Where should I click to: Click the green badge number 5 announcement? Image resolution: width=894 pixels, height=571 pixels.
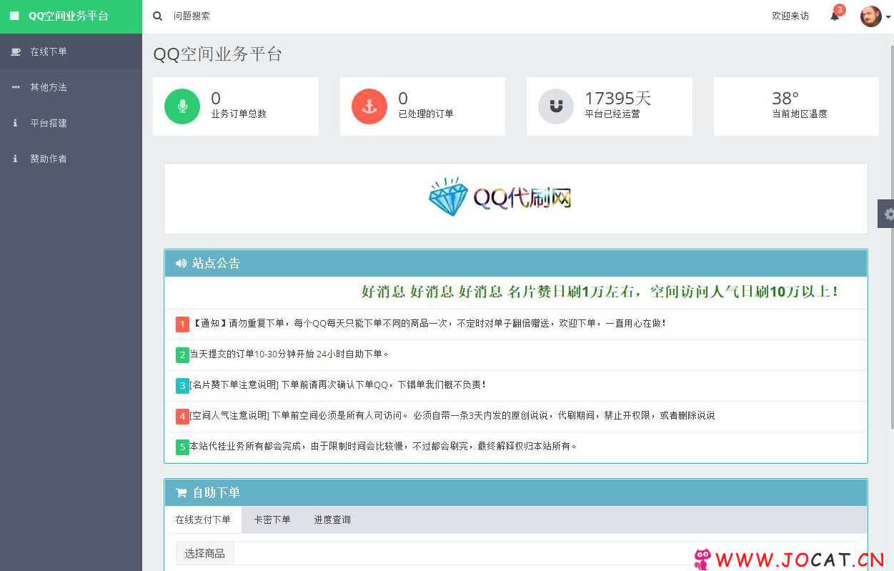click(182, 447)
